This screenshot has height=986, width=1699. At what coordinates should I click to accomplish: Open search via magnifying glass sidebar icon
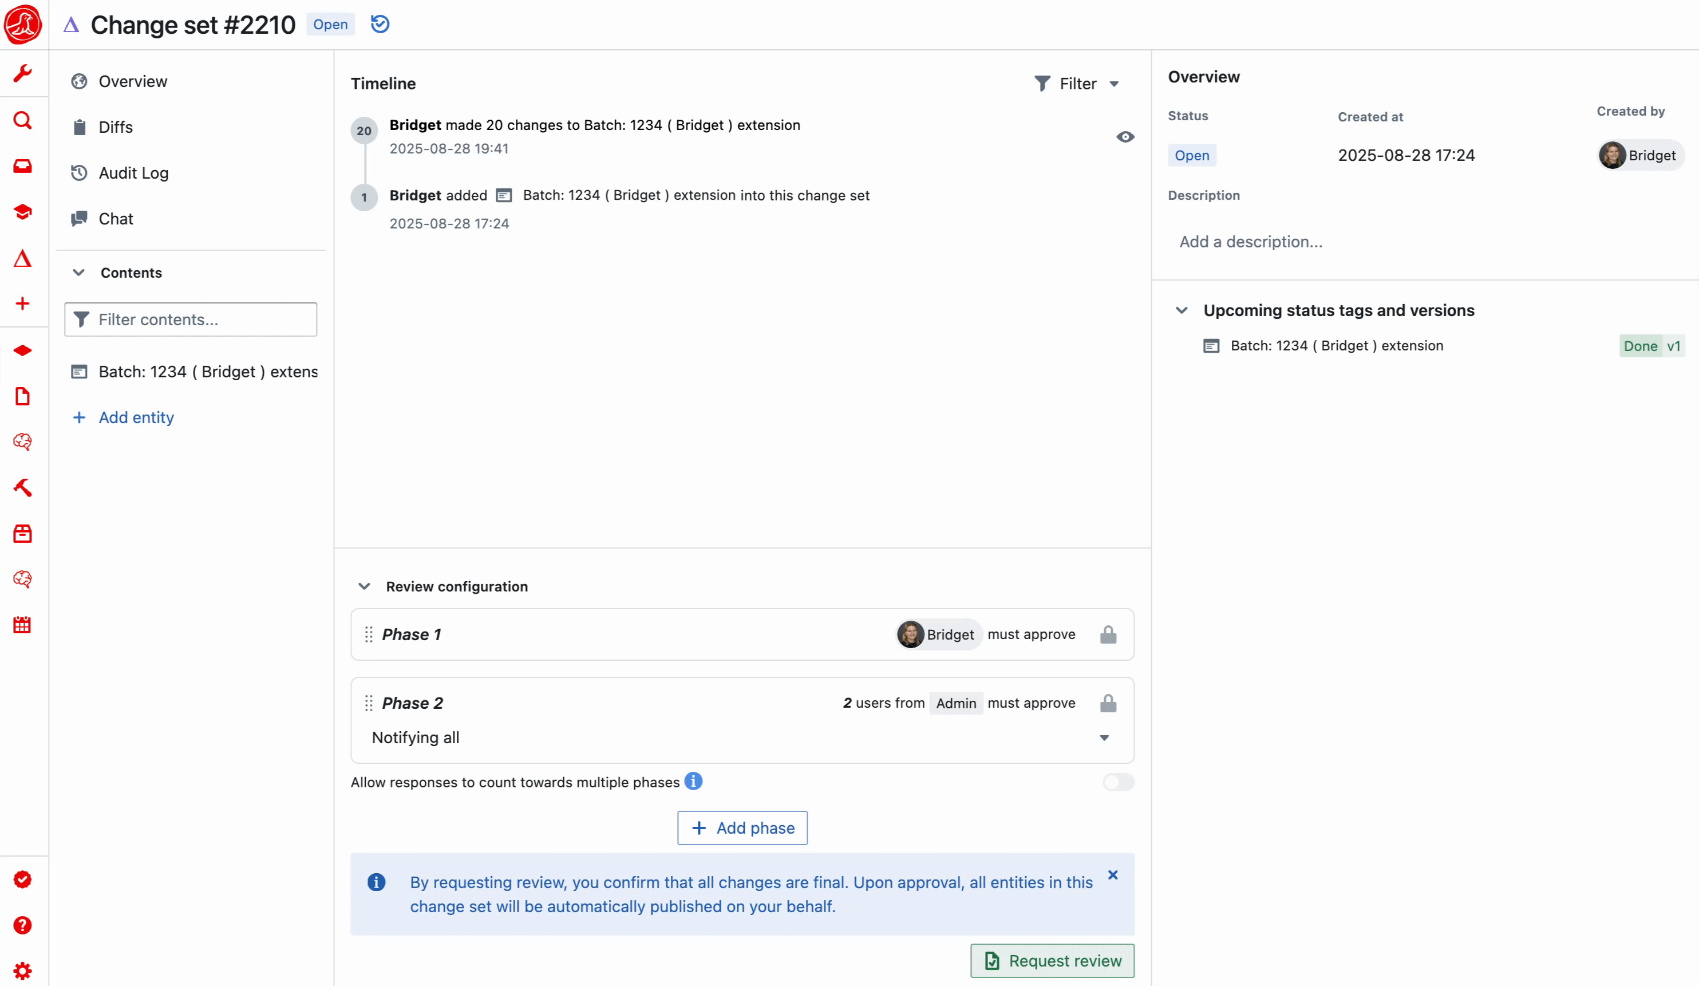[x=23, y=120]
